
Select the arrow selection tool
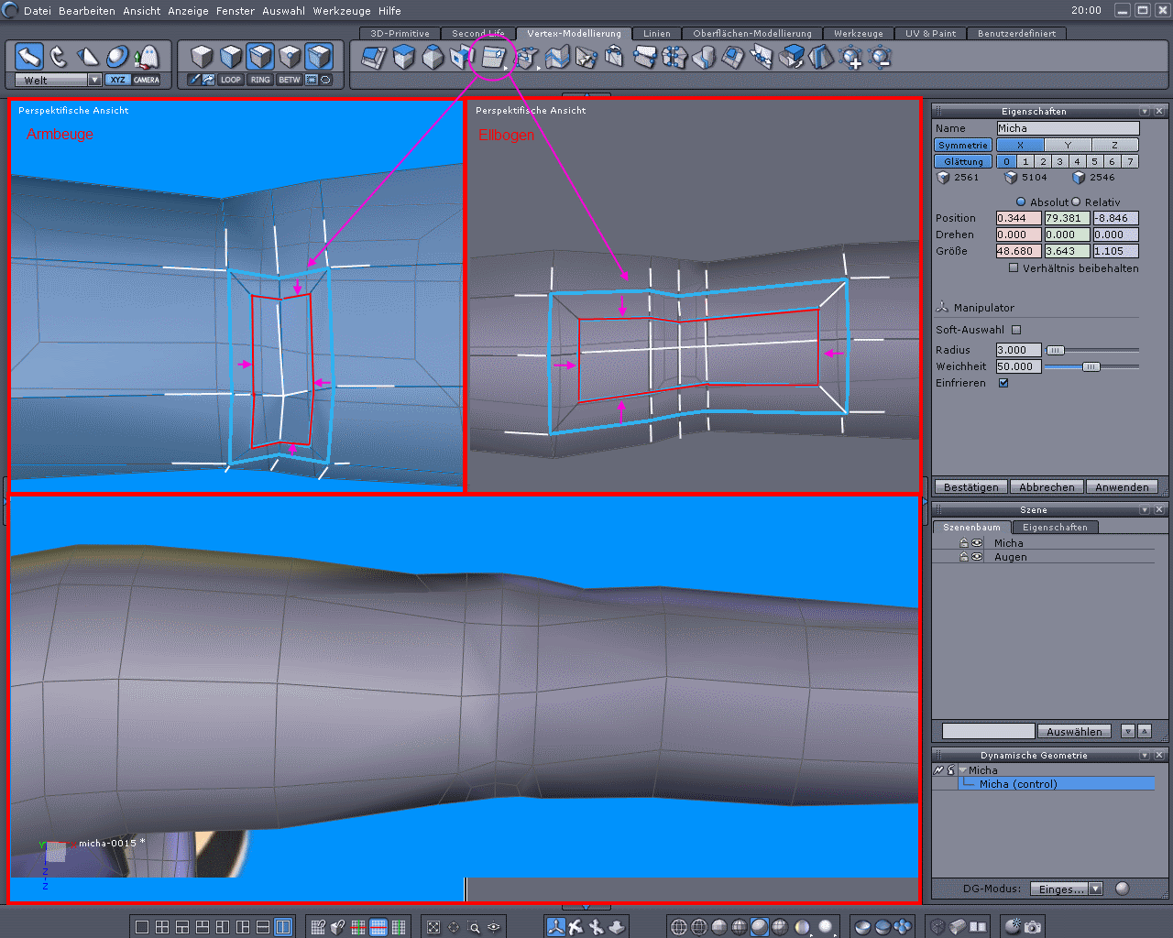pyautogui.click(x=29, y=57)
